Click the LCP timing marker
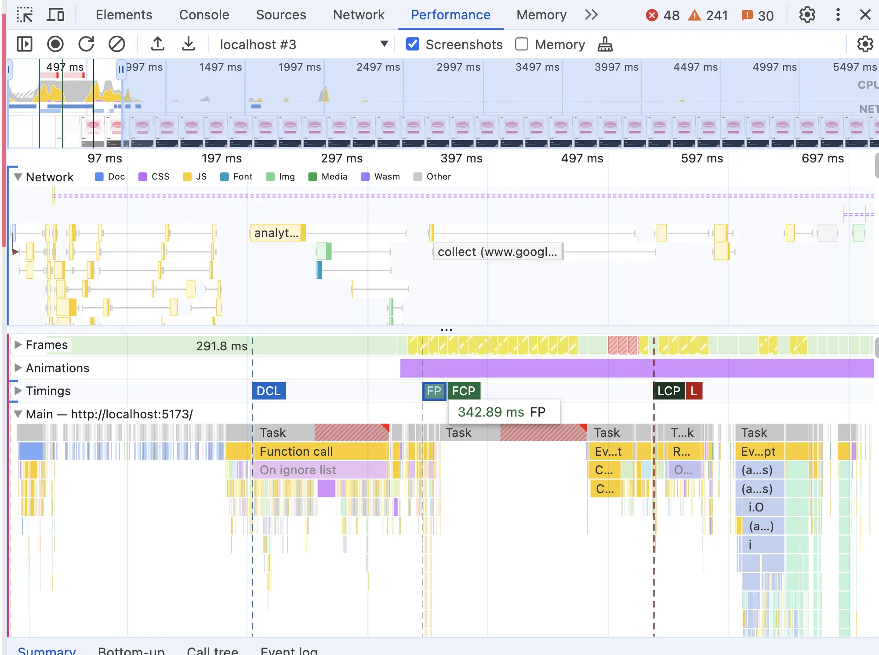Screen dimensions: 879x655 (668, 391)
